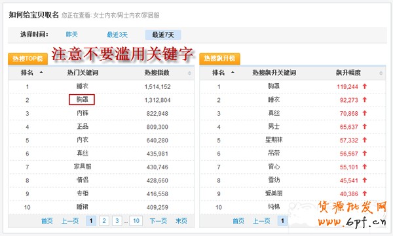Click the 首页 link in TOP table pager
The image size is (393, 236).
tap(47, 221)
